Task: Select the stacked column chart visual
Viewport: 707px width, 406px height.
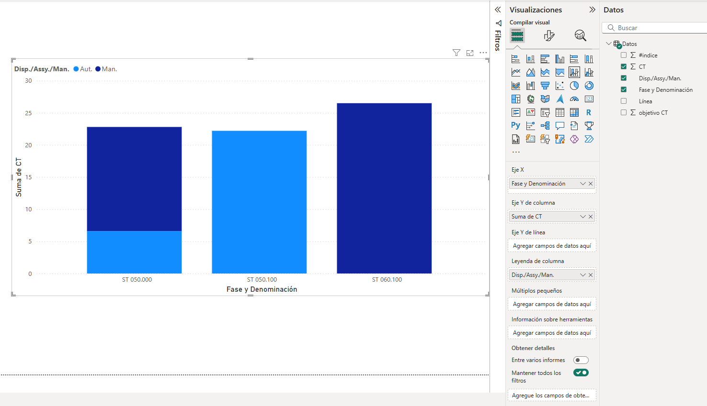Action: [x=531, y=59]
